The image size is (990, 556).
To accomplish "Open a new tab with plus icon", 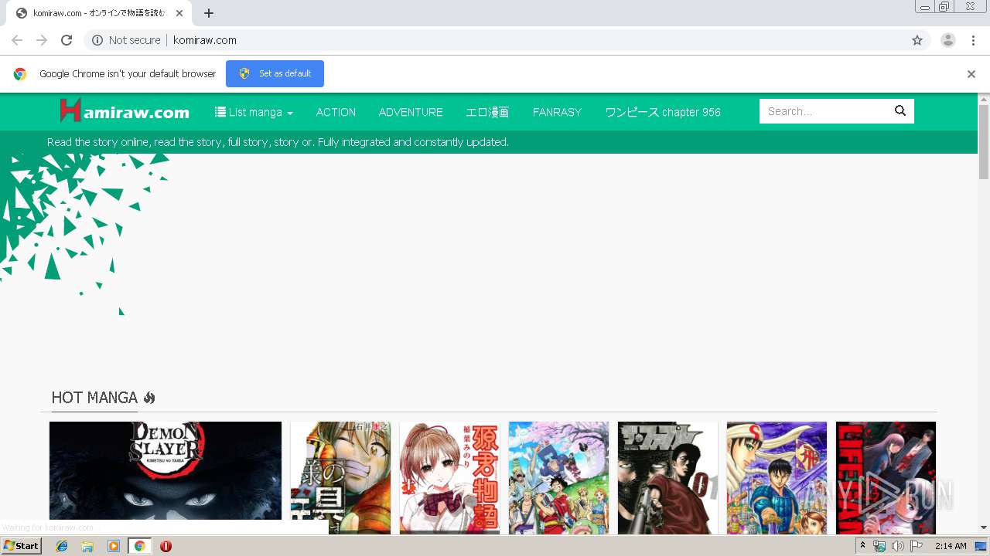I will point(209,13).
